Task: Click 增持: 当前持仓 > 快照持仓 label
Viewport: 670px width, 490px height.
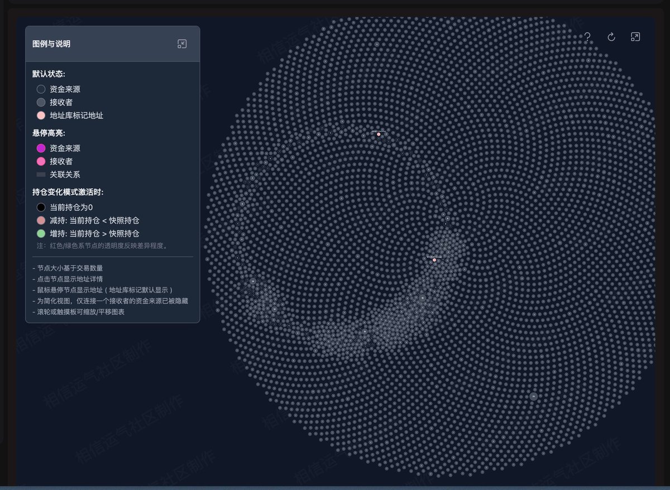Action: (x=94, y=234)
